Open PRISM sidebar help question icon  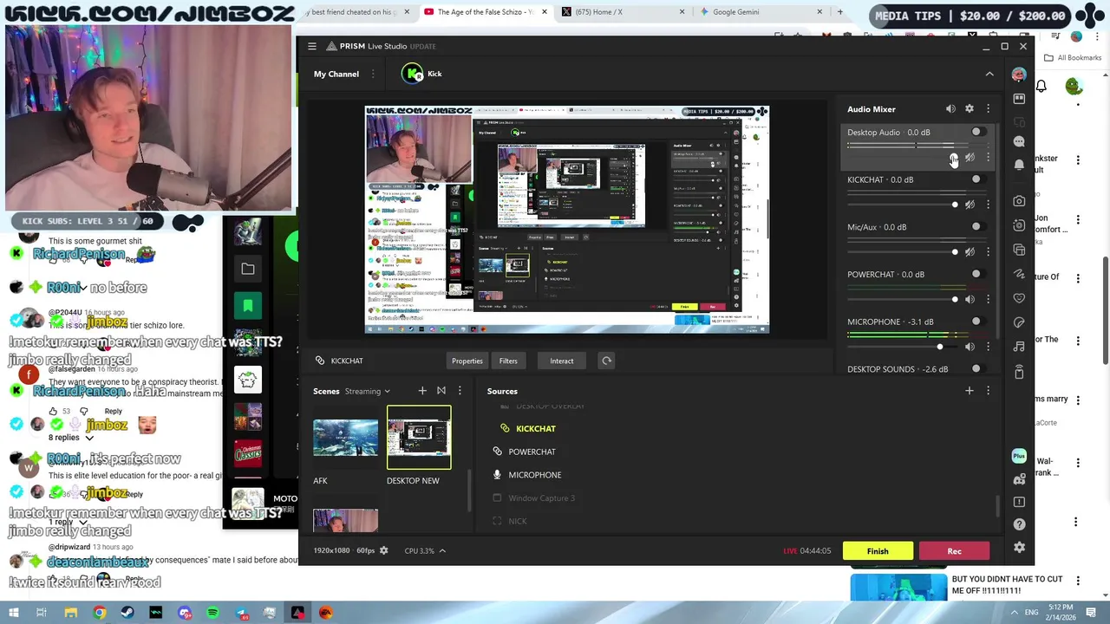(x=1019, y=524)
